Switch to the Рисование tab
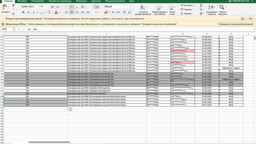Viewport: 256px width, 144px height. pyautogui.click(x=38, y=1)
